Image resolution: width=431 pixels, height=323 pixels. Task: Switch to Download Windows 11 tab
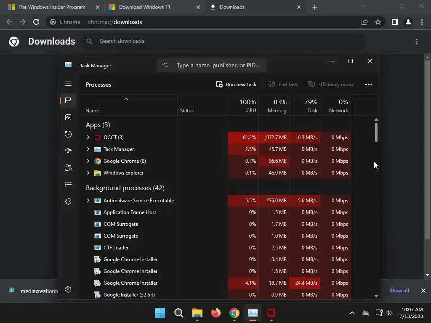pos(145,7)
